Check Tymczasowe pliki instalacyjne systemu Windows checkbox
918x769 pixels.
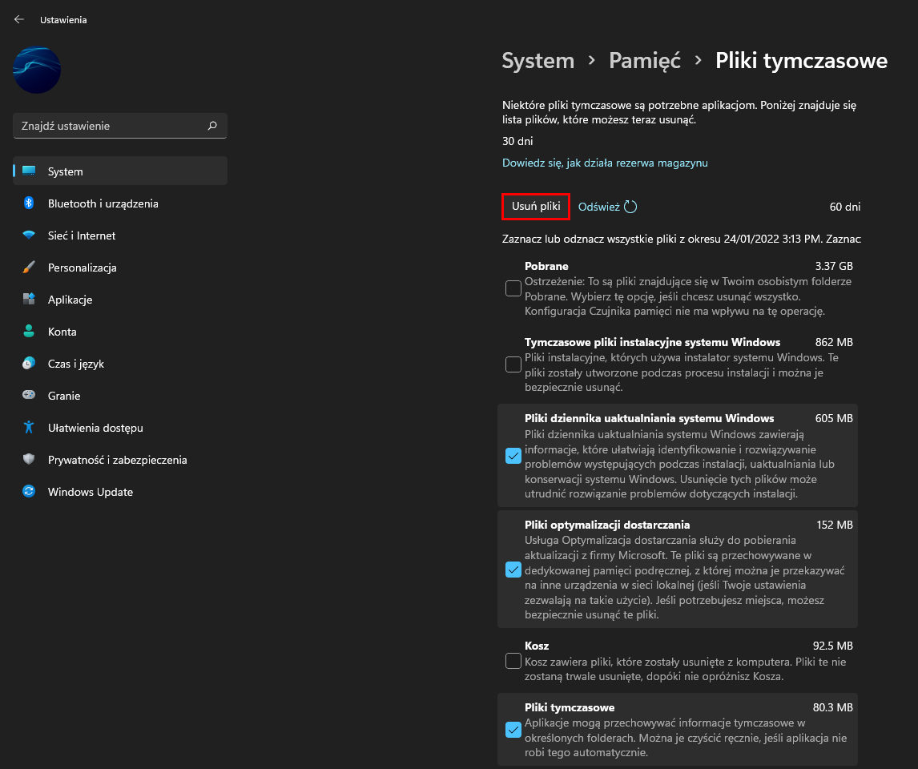click(513, 364)
